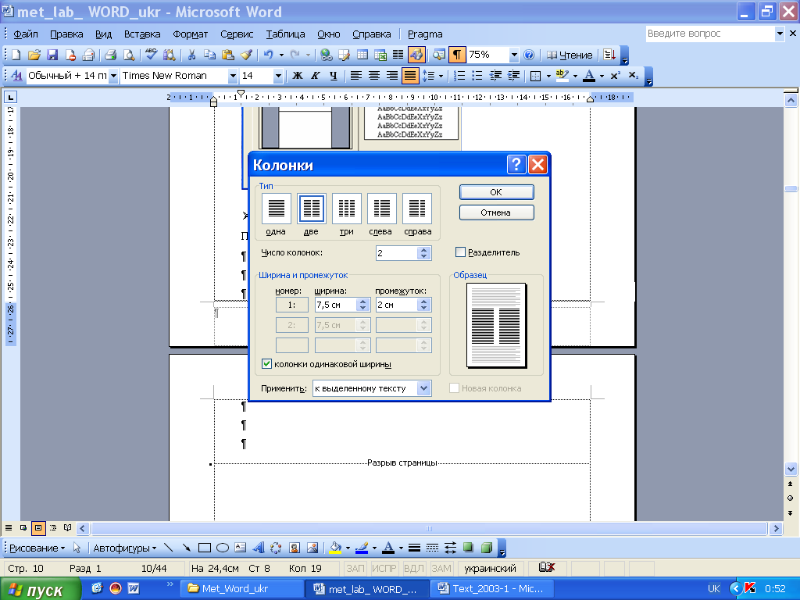
Task: Click the fill color paint bucket in drawing toolbar
Action: (335, 548)
